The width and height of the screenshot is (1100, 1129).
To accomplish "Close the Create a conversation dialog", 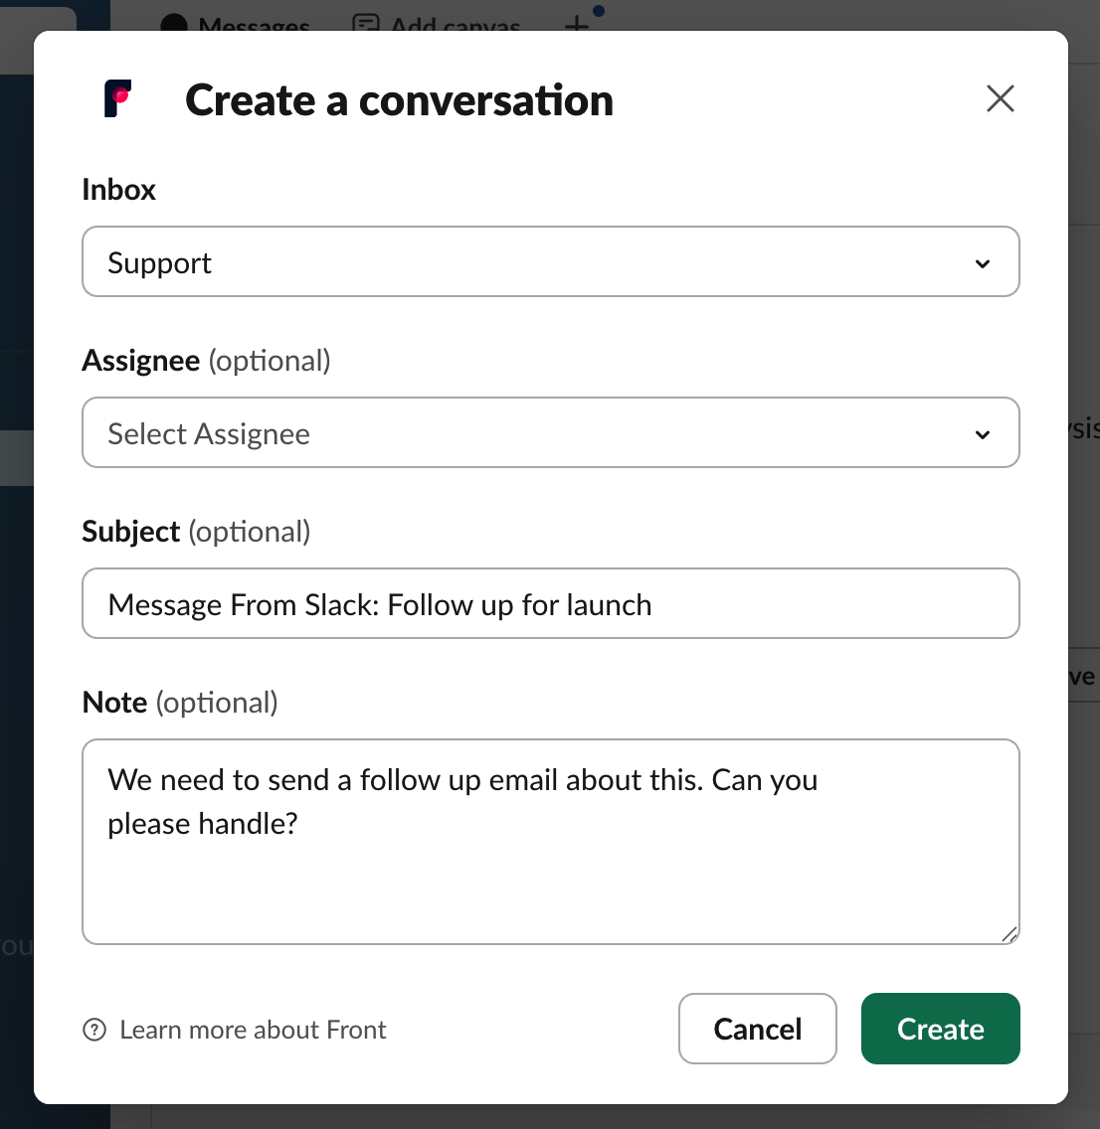I will pyautogui.click(x=1000, y=98).
